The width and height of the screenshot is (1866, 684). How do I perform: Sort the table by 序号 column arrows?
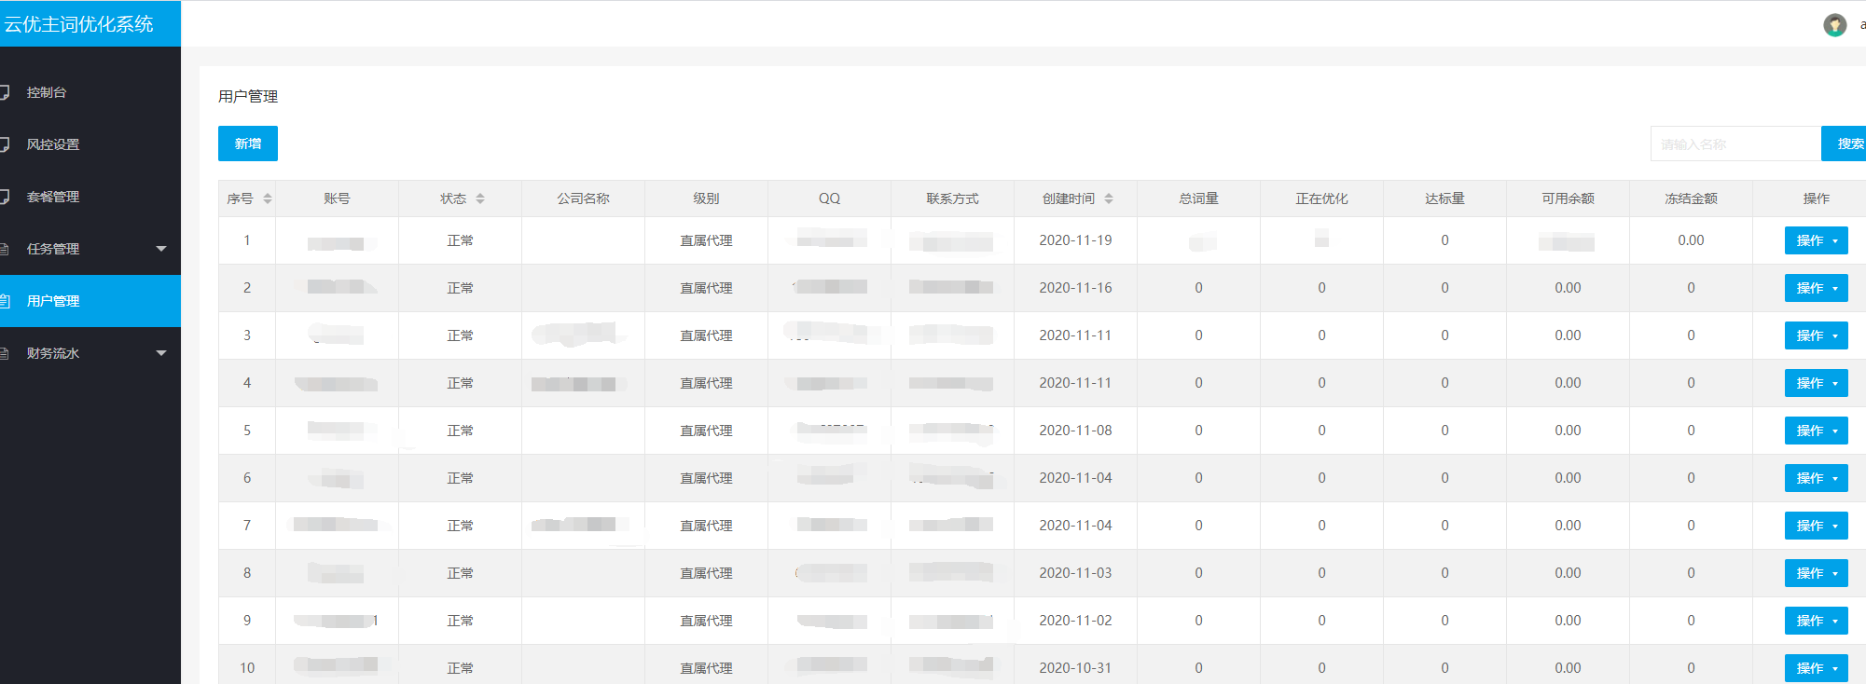click(x=268, y=198)
